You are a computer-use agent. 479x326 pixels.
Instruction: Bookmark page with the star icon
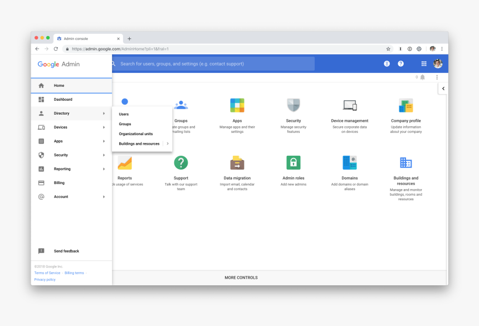point(388,49)
